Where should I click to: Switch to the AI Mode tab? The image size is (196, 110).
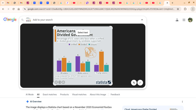[30, 94]
